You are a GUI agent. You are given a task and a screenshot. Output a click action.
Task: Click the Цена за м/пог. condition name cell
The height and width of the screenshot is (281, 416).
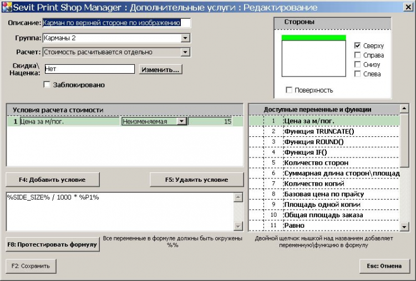pos(69,121)
